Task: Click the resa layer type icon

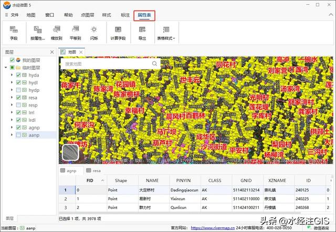Action: 25,98
